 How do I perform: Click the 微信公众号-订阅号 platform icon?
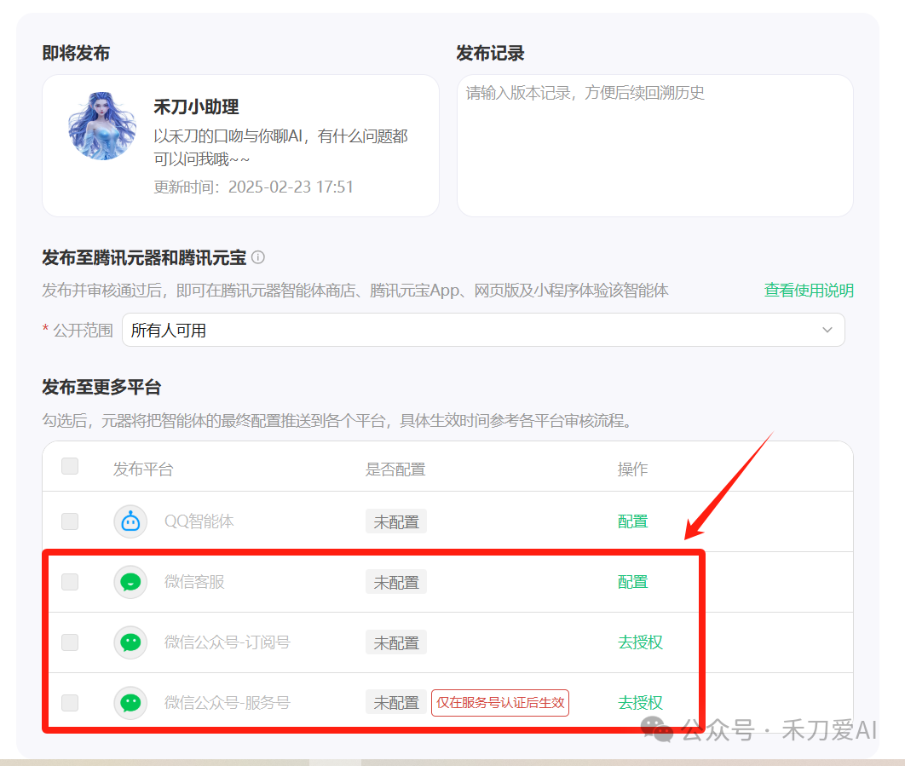click(130, 642)
